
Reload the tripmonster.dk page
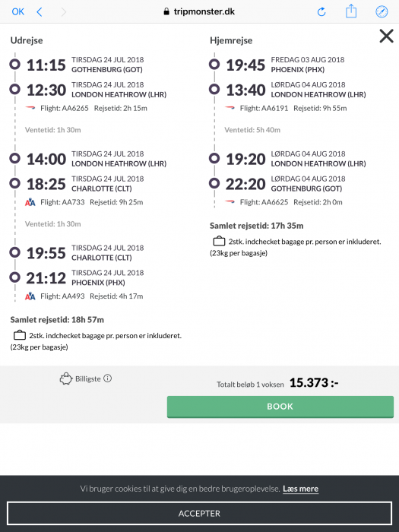(x=321, y=12)
